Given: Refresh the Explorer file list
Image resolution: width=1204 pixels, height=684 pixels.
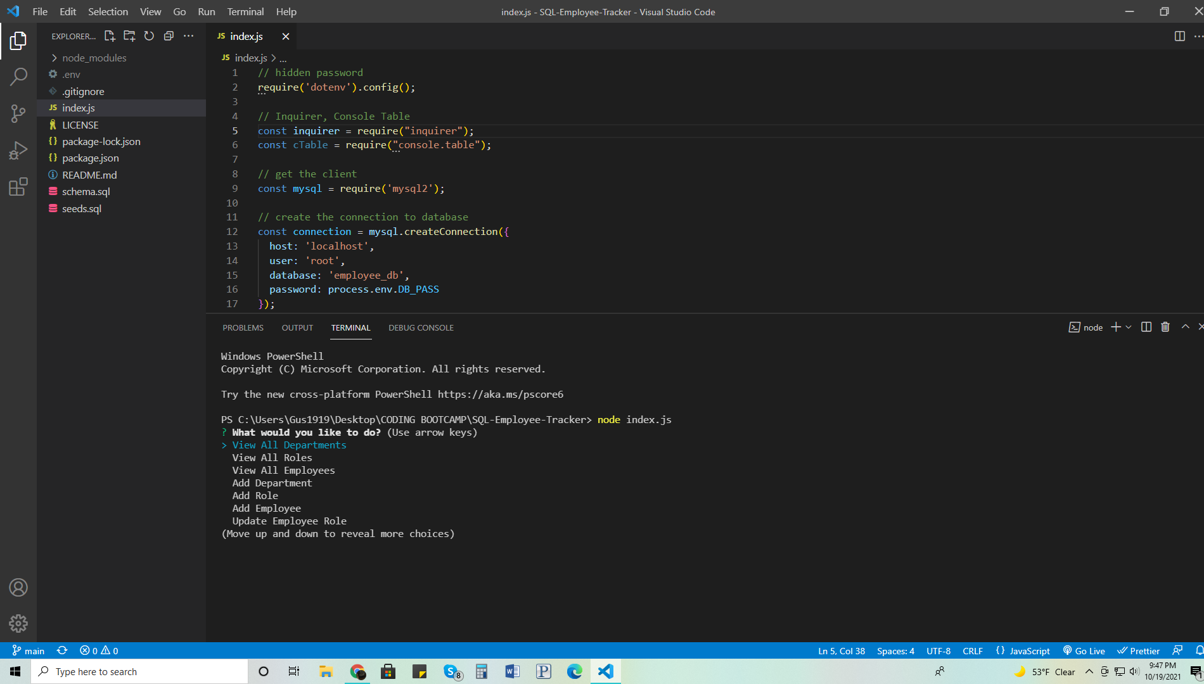Looking at the screenshot, I should click(x=149, y=36).
